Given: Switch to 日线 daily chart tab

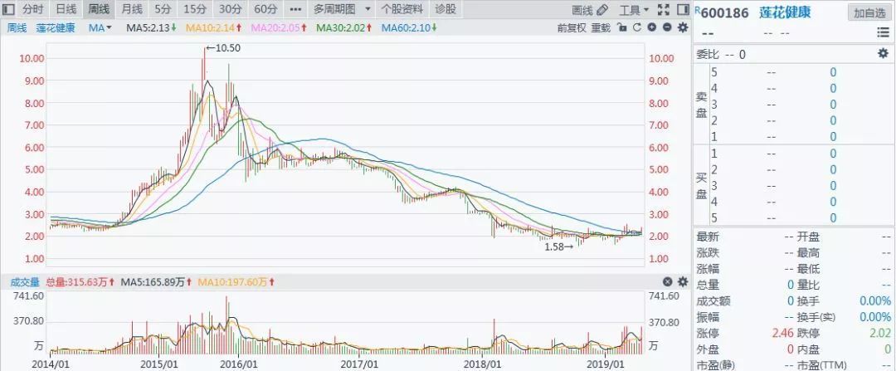Looking at the screenshot, I should (x=66, y=9).
